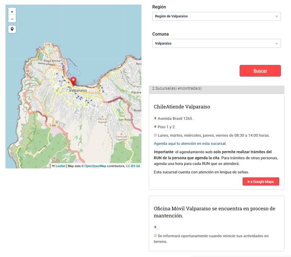Click the pin icon beside Avenida Brasil 1265
The height and width of the screenshot is (257, 291).
(x=155, y=118)
